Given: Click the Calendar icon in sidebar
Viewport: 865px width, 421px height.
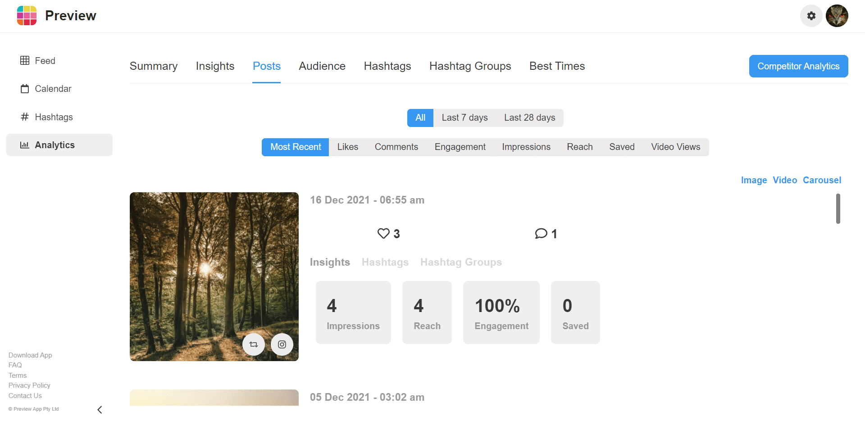Looking at the screenshot, I should (25, 89).
